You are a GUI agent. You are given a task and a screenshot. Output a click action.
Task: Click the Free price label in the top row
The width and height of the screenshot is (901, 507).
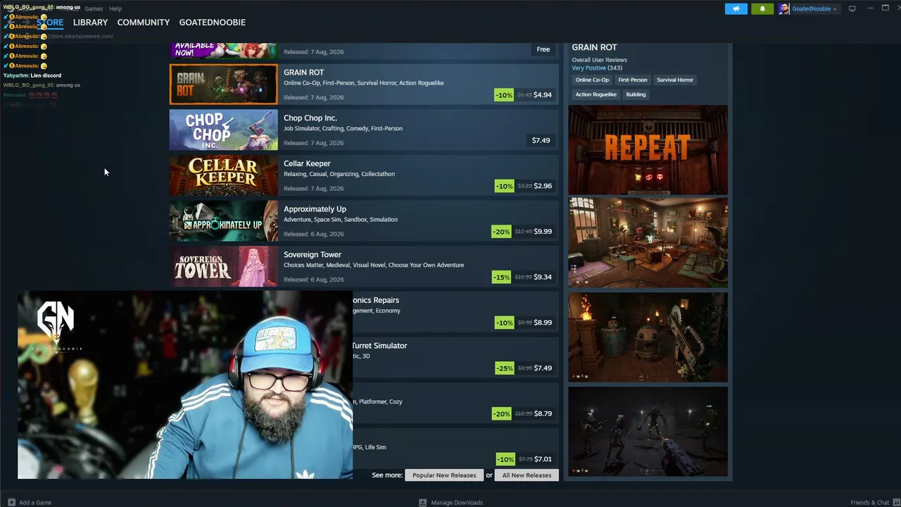pyautogui.click(x=543, y=49)
